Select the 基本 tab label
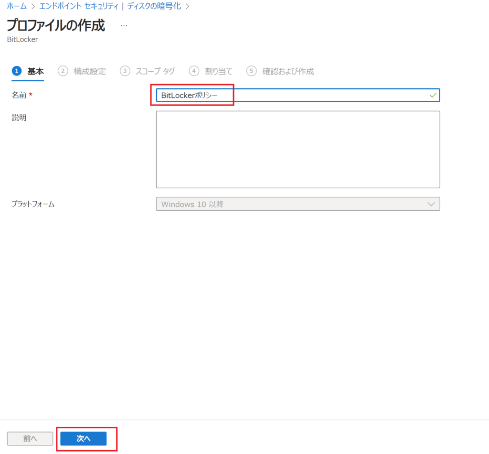 coord(35,71)
